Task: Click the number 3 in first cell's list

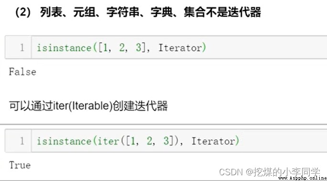Action: (x=139, y=48)
